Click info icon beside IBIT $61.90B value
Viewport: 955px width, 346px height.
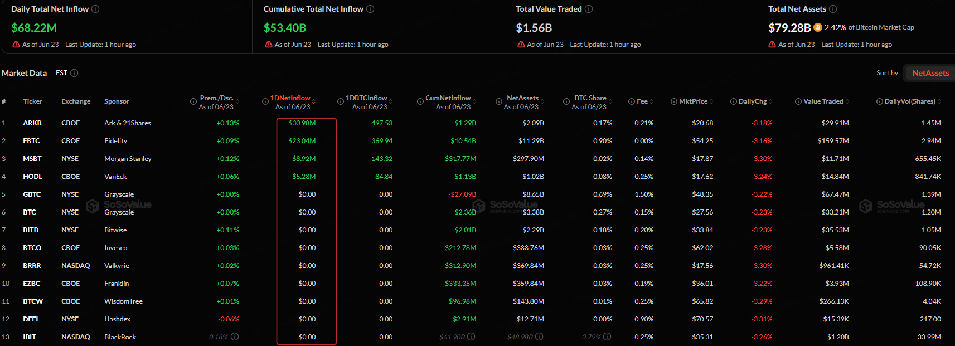(471, 337)
